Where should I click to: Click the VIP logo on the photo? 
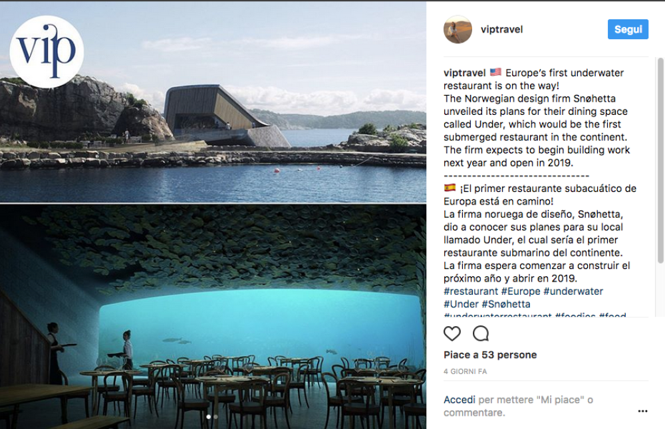tap(47, 52)
